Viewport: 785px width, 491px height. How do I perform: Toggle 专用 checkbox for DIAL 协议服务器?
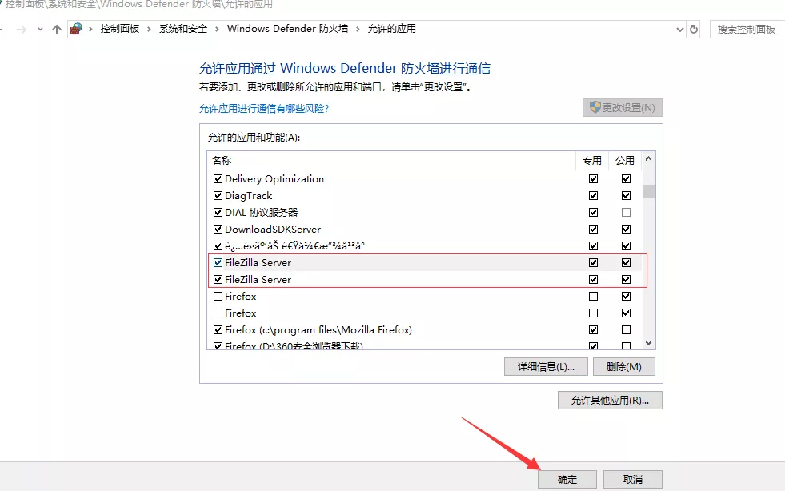click(593, 212)
